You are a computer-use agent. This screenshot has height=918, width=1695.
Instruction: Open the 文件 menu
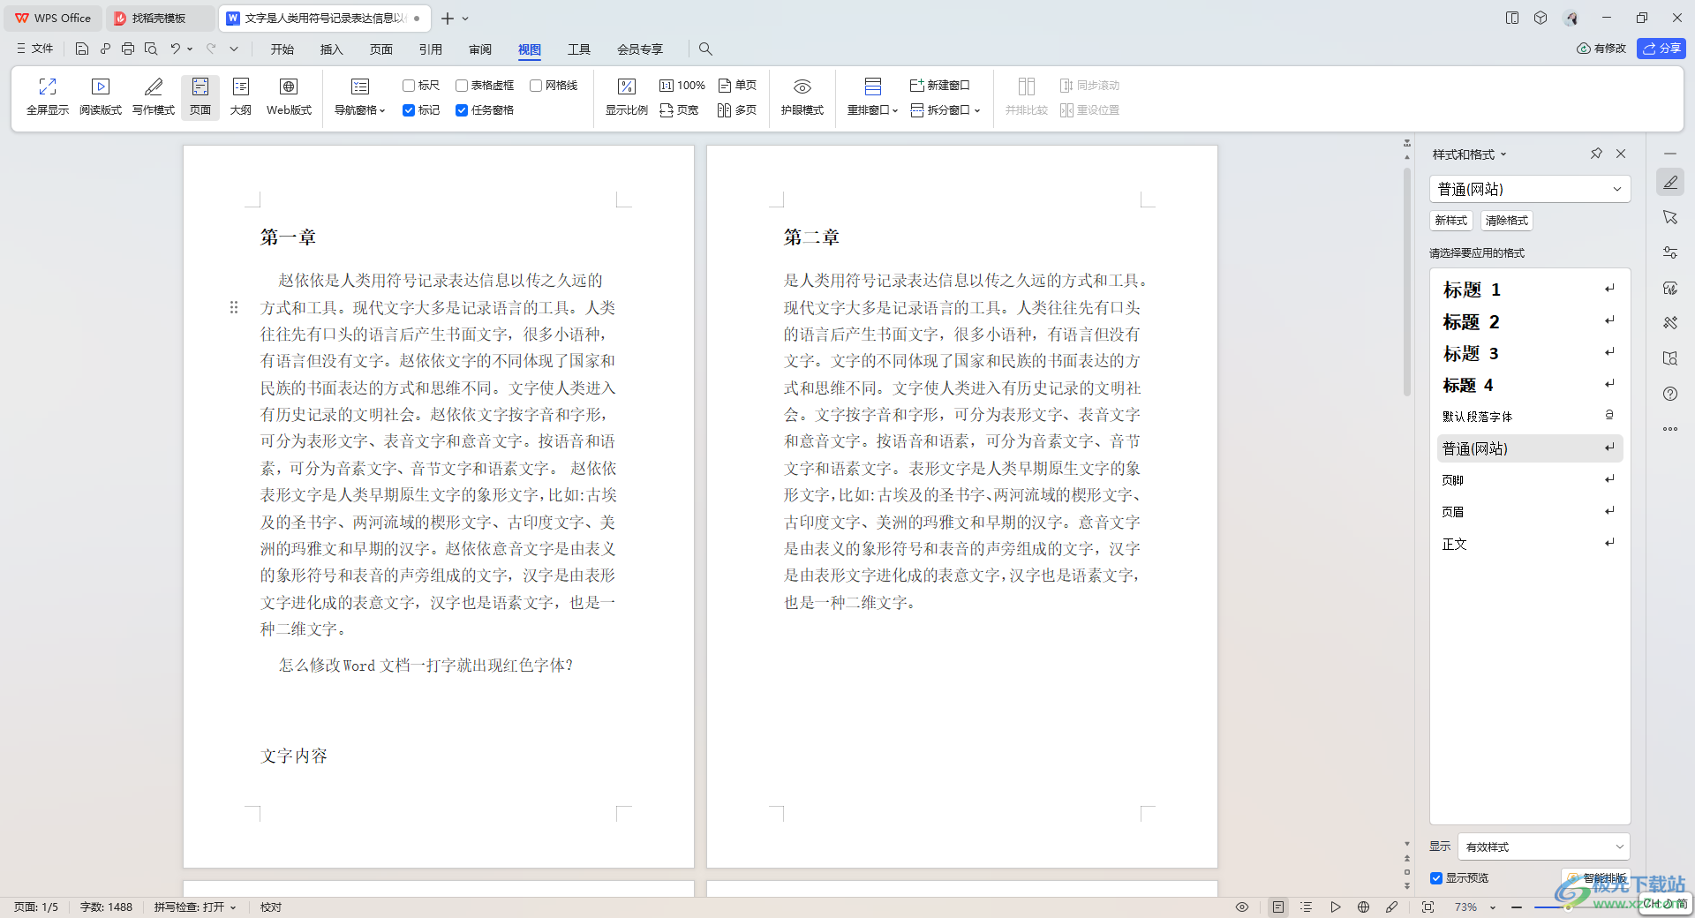click(x=35, y=49)
